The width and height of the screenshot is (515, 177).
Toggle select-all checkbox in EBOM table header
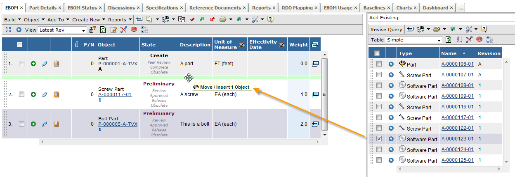[19, 45]
